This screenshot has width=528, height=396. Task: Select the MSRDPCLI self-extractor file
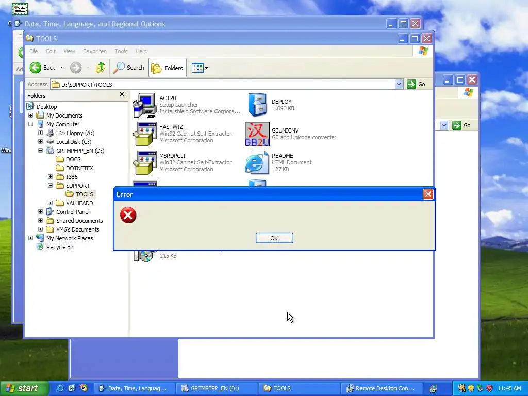(183, 162)
